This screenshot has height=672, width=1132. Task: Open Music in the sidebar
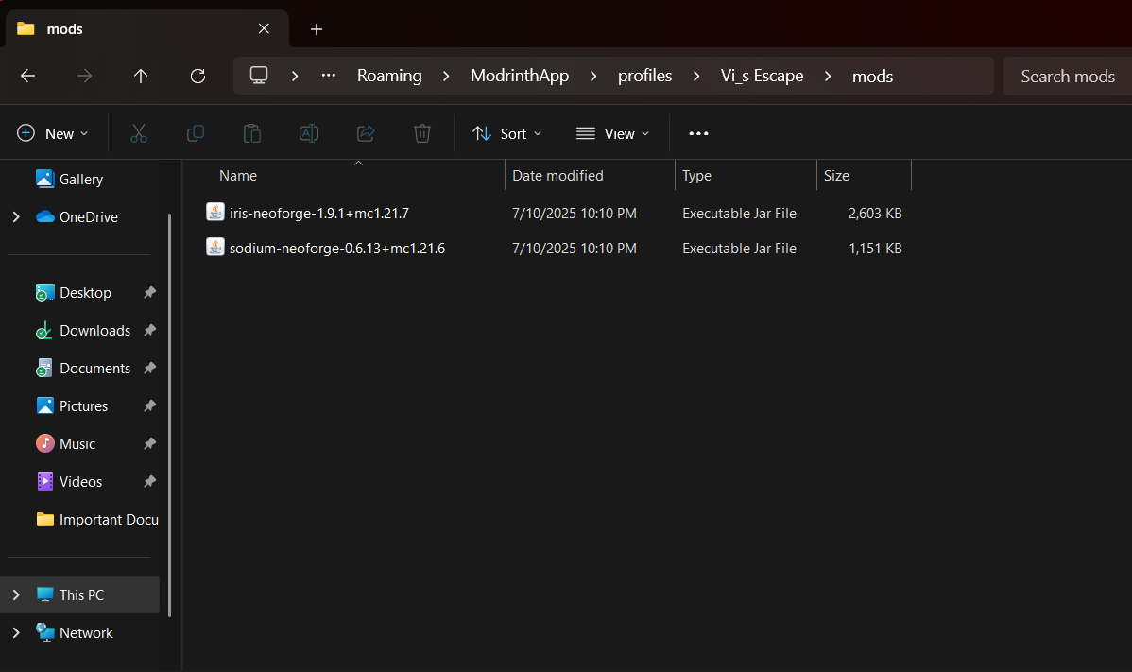pos(77,443)
